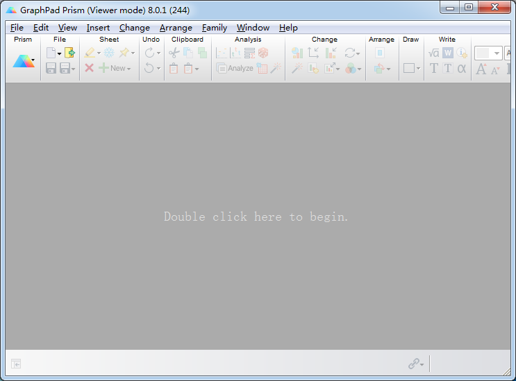The image size is (516, 381).
Task: Click the counterclockwise arrow icon in the Undo group
Action: pyautogui.click(x=149, y=68)
